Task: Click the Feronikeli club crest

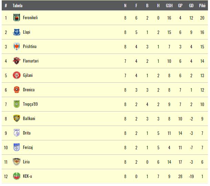Action: (16, 18)
